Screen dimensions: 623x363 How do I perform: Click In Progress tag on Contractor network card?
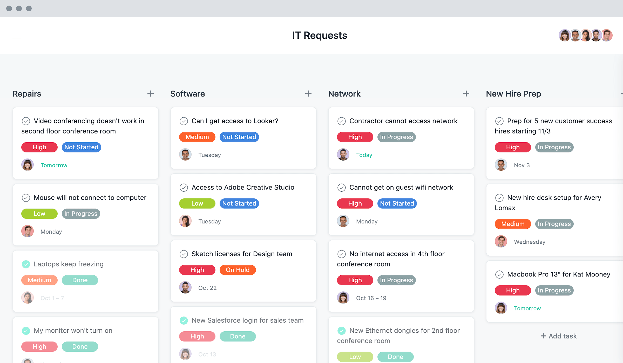click(x=397, y=137)
